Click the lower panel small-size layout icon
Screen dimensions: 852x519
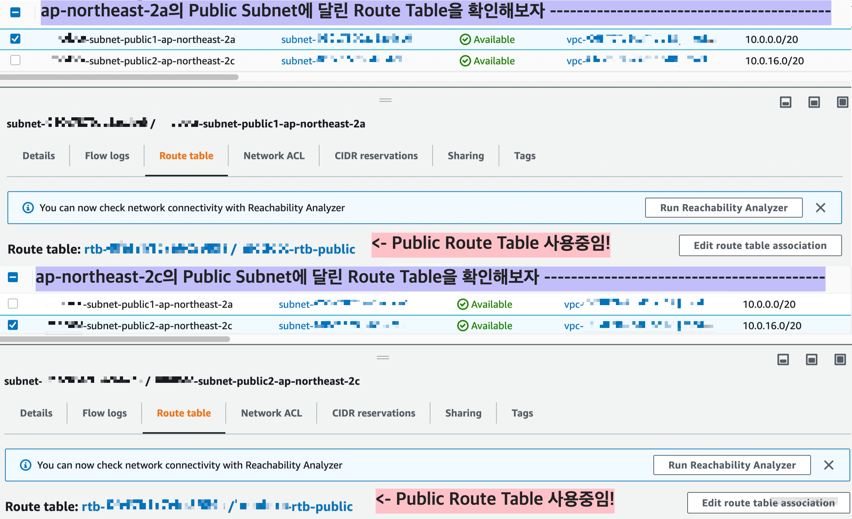(x=783, y=359)
